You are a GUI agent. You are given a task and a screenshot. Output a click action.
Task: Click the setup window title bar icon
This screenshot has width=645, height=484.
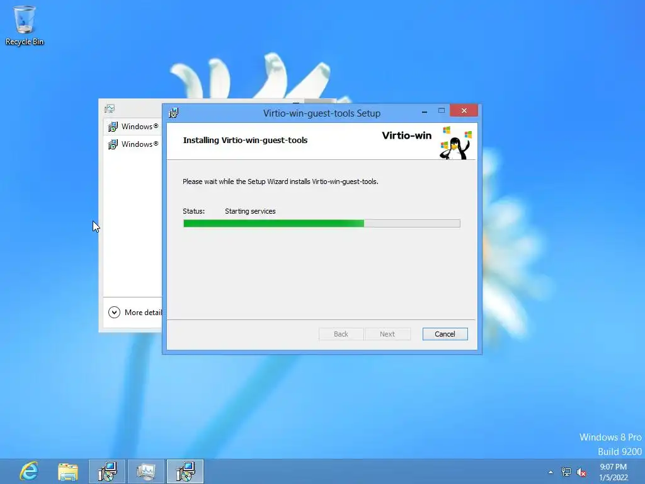point(174,113)
